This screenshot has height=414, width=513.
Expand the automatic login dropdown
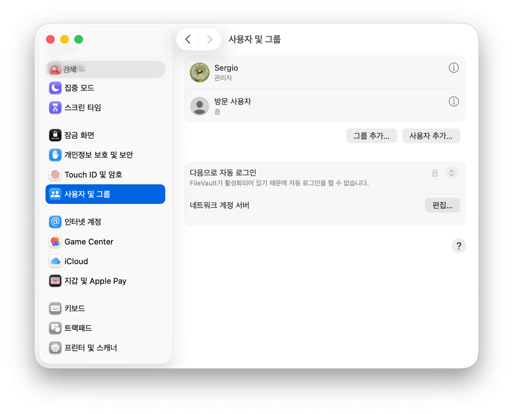pos(451,173)
